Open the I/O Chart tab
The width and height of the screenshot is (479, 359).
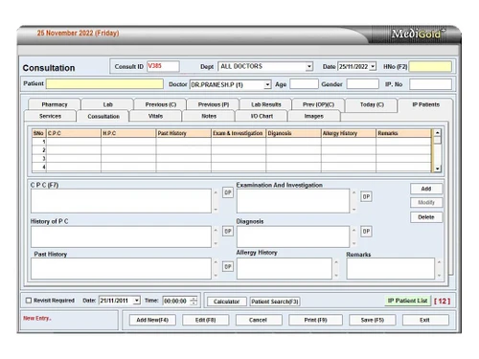click(262, 116)
